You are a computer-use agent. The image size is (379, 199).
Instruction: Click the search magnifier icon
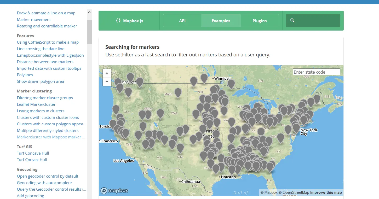[x=292, y=20]
